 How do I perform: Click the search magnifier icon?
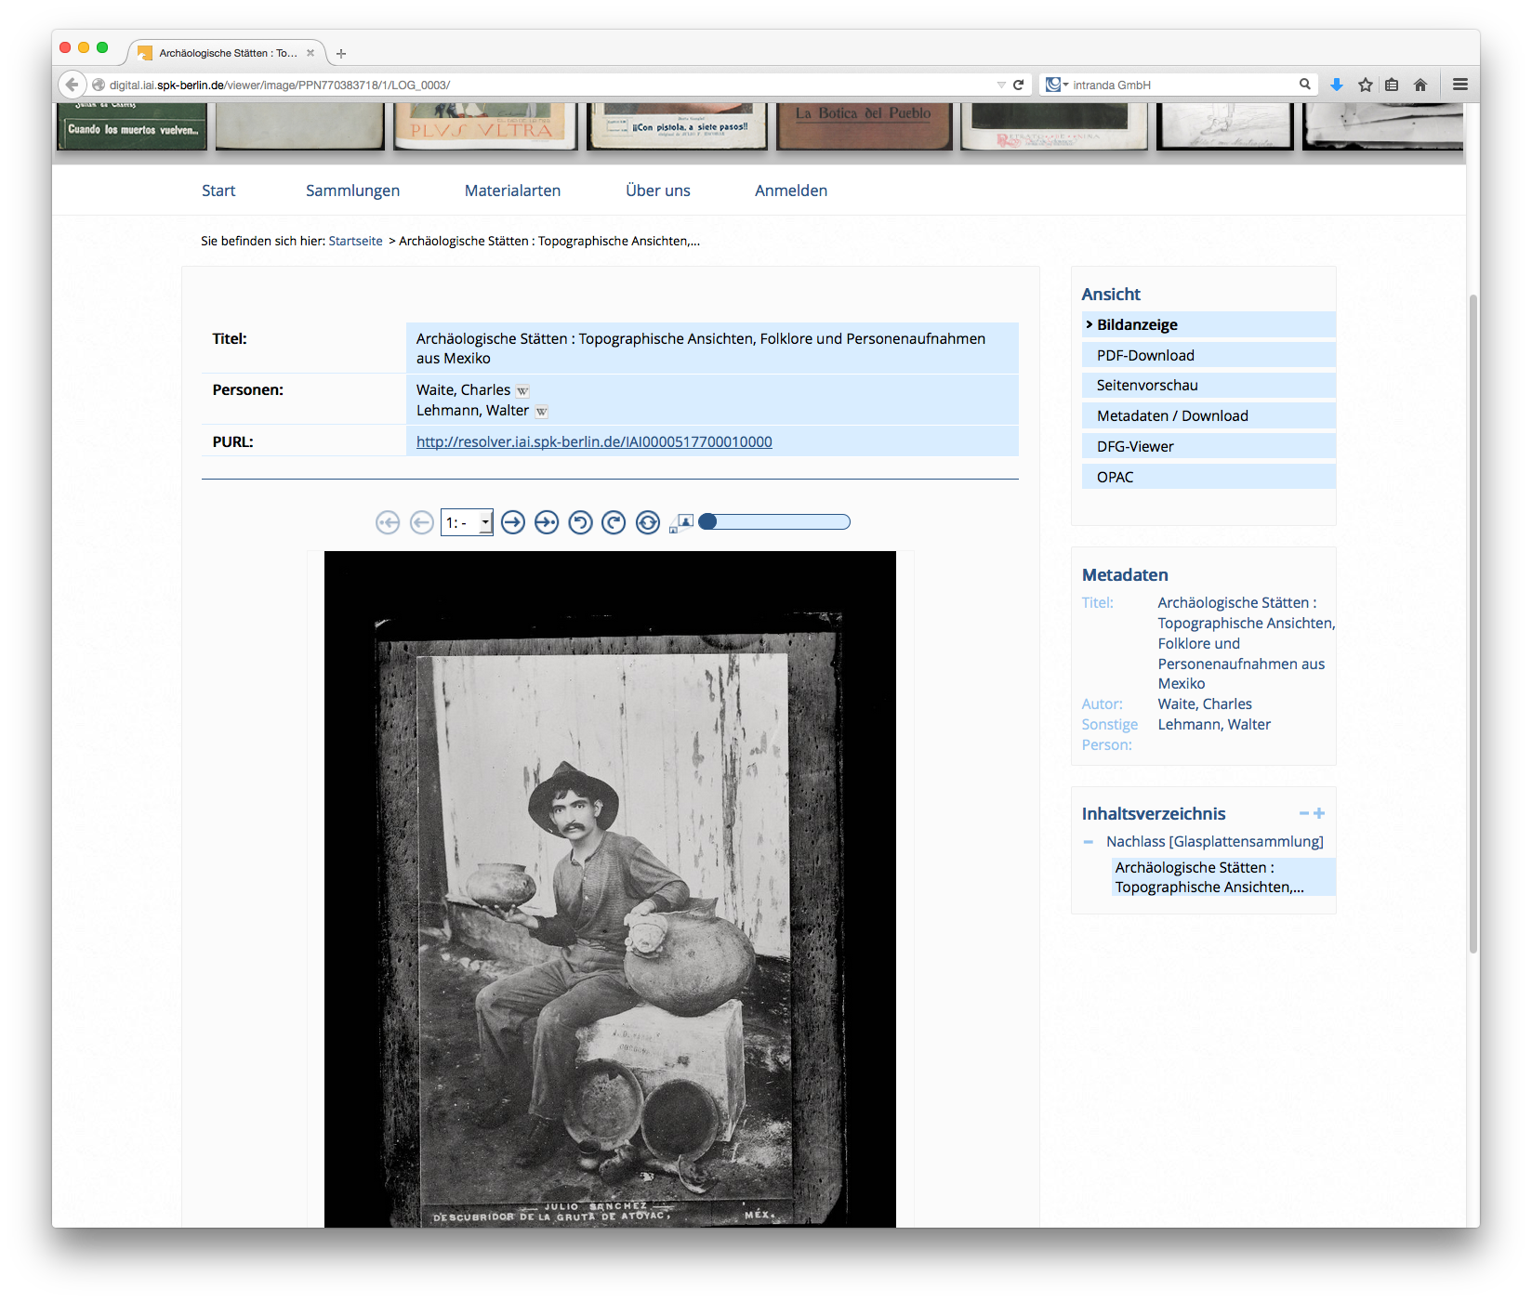pyautogui.click(x=1305, y=85)
